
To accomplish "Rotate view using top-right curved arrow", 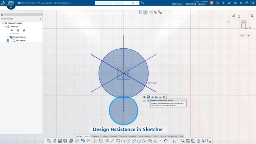I will pos(252,16).
